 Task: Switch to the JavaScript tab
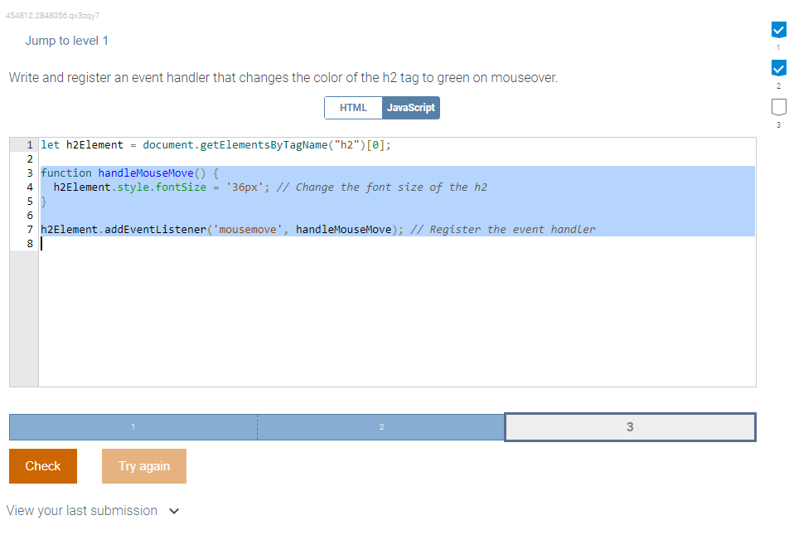pos(412,107)
